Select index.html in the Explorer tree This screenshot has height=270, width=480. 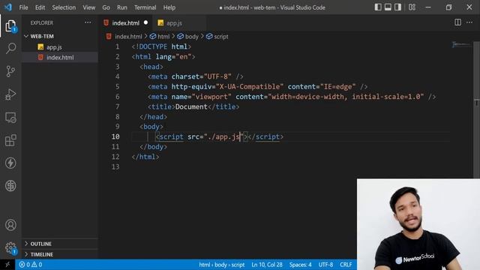tap(60, 57)
